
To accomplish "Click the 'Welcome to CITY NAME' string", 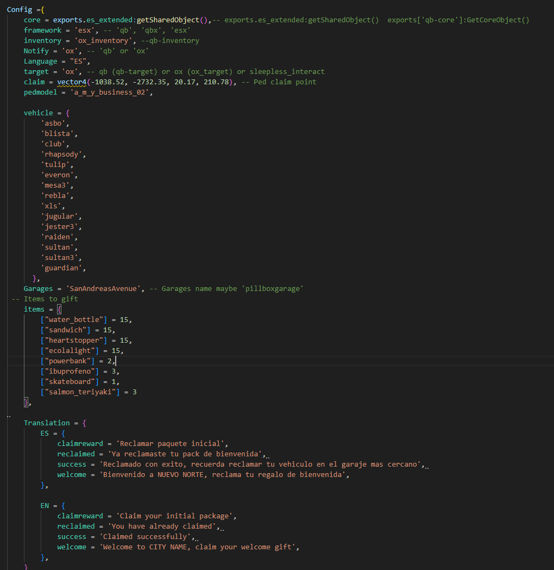I will point(198,547).
